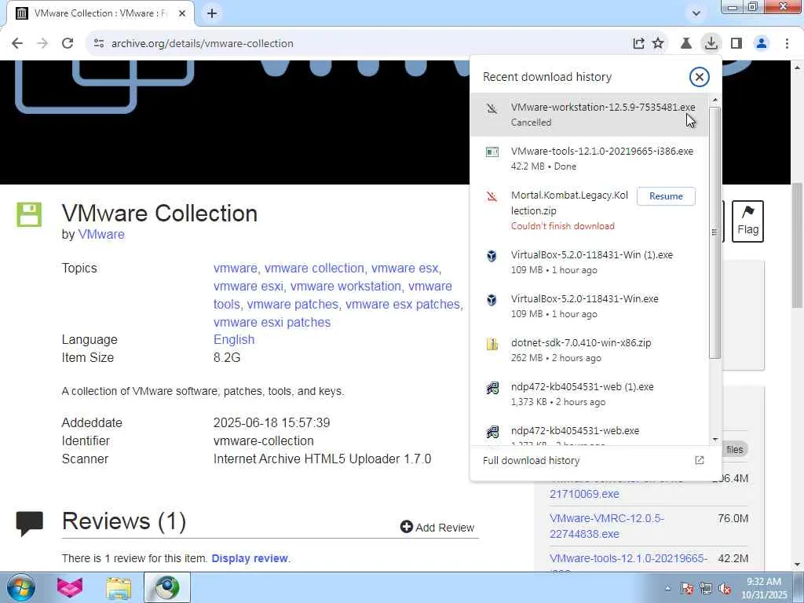Flag this item
Viewport: 804px width, 603px height.
747,221
